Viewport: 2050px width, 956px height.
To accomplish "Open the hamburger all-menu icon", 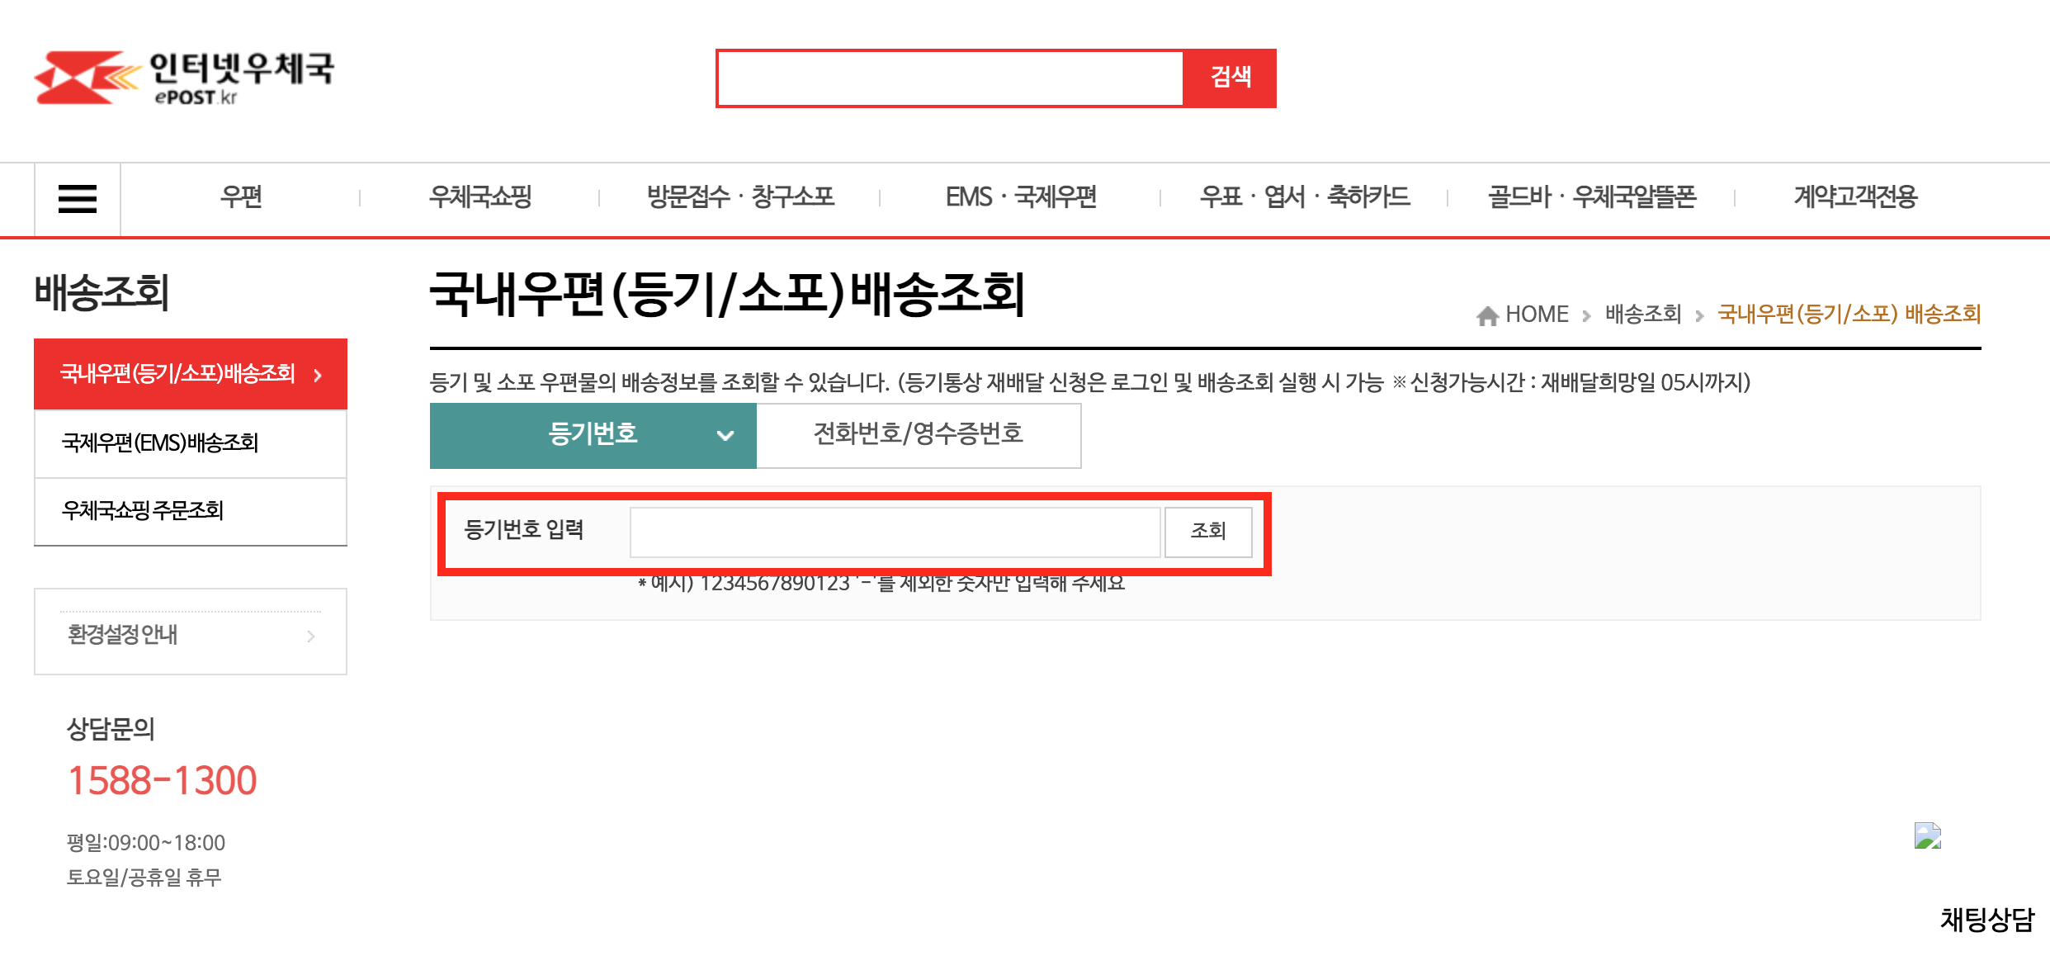I will pos(78,199).
